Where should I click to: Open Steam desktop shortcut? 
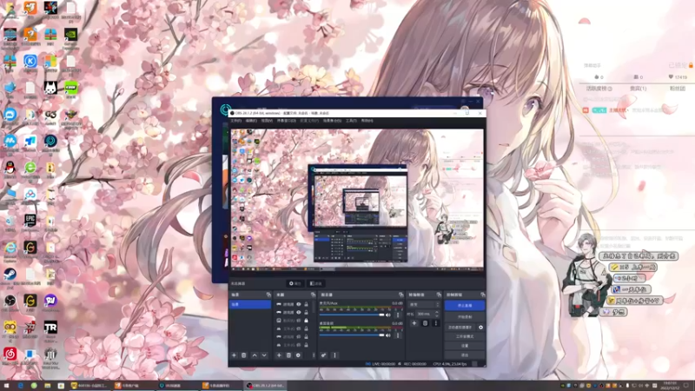(x=10, y=276)
